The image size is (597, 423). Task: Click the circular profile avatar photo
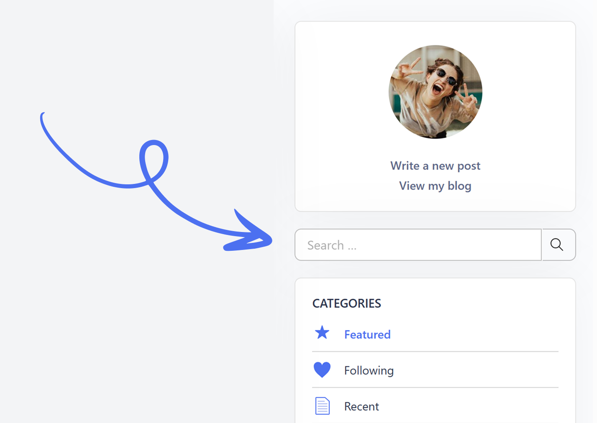pos(435,92)
